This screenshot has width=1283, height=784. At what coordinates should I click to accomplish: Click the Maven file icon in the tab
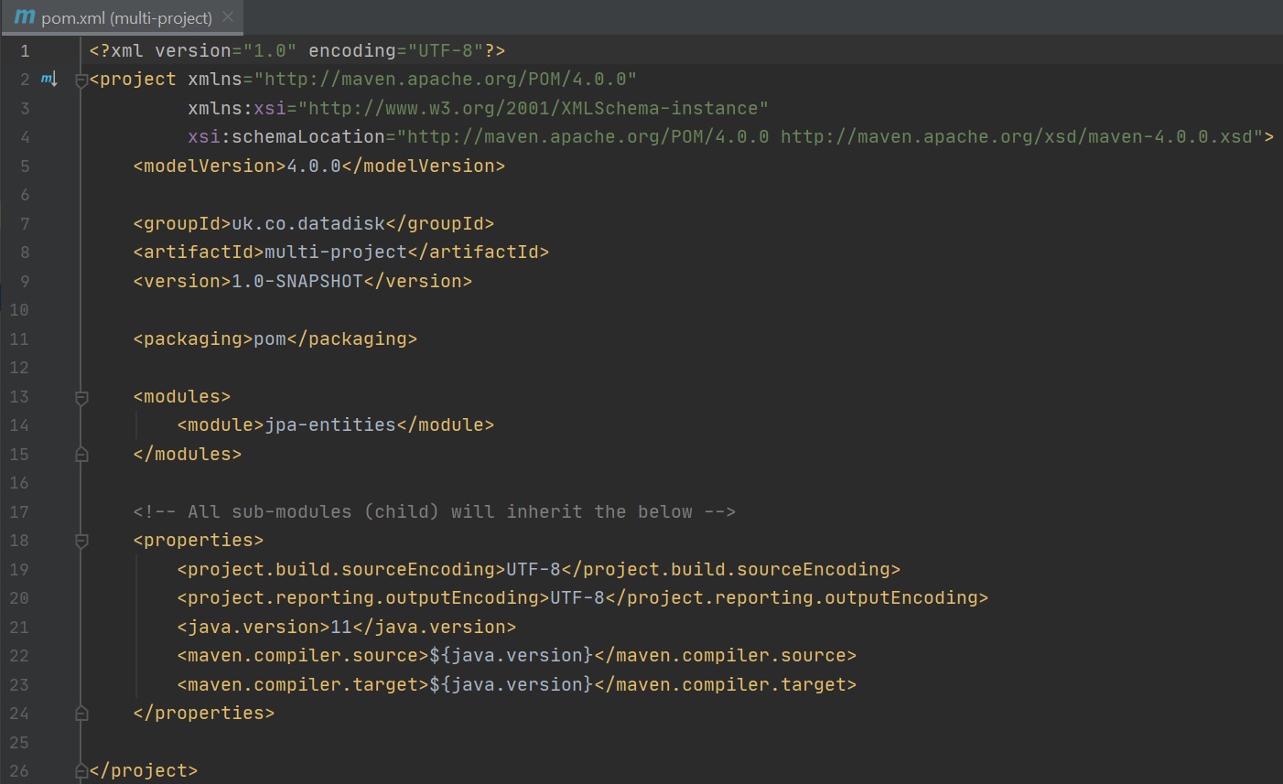click(x=25, y=17)
